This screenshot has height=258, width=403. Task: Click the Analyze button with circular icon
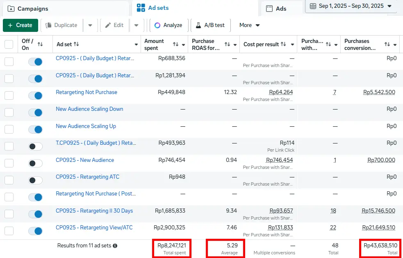(x=168, y=25)
